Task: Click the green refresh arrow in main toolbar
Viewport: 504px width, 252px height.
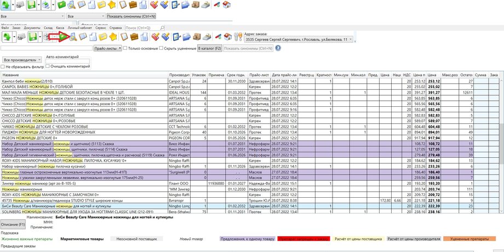Action: pyautogui.click(x=7, y=37)
